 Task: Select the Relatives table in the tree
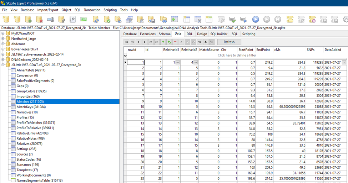29,143
